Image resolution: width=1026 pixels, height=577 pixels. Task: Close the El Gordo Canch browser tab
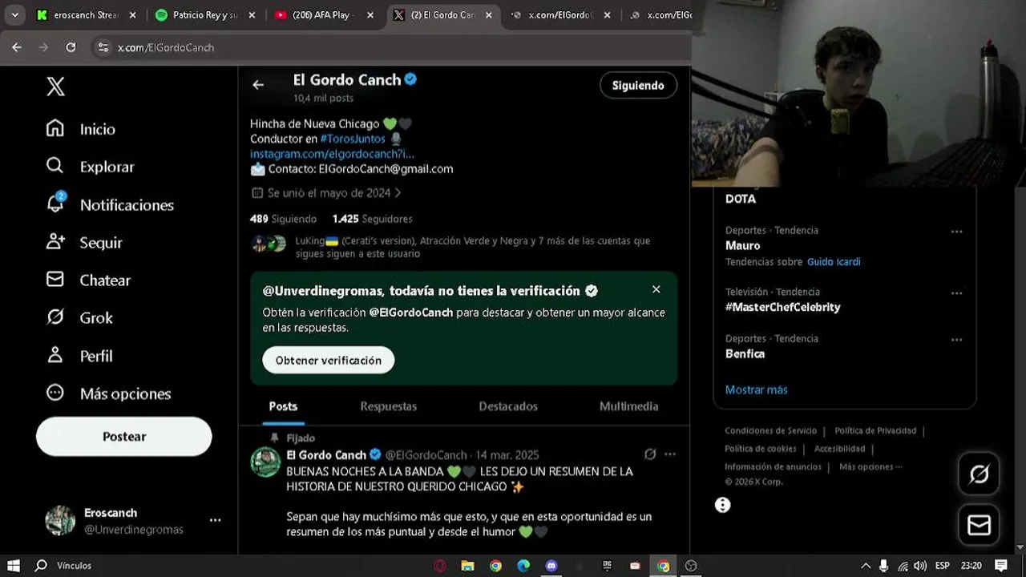[489, 15]
